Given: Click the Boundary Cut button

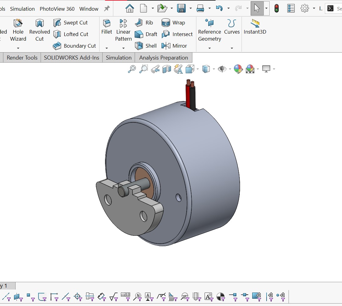Looking at the screenshot, I should (x=75, y=46).
